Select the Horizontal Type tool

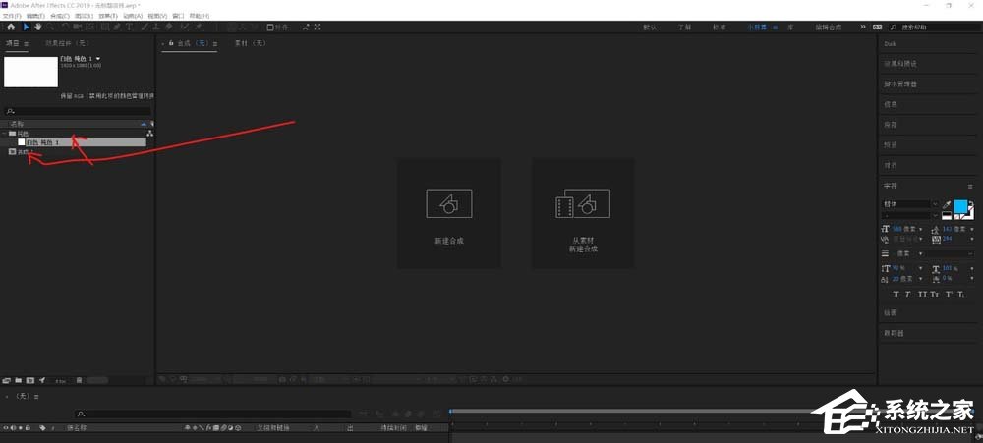129,27
